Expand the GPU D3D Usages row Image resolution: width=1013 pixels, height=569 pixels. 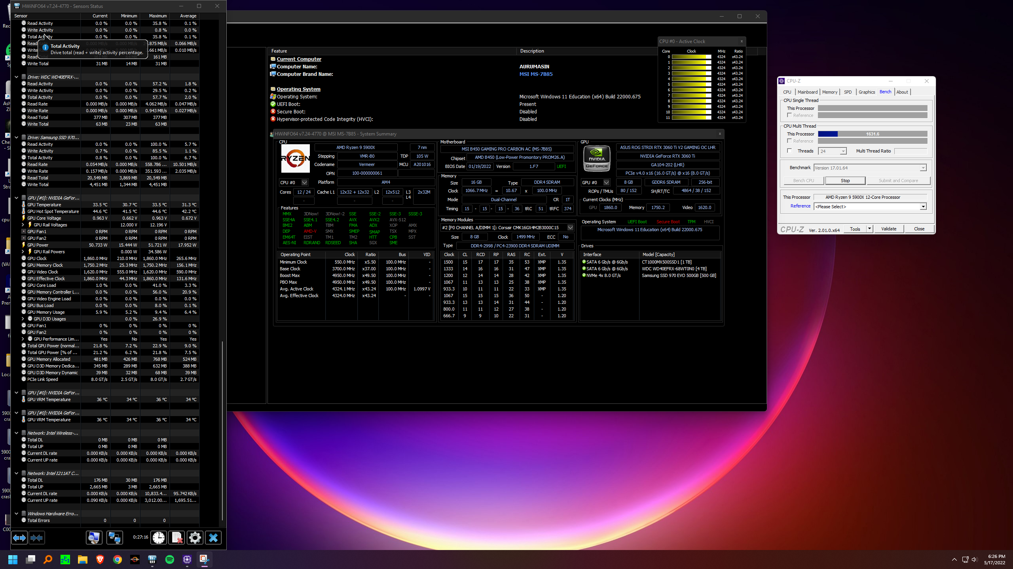pos(23,319)
